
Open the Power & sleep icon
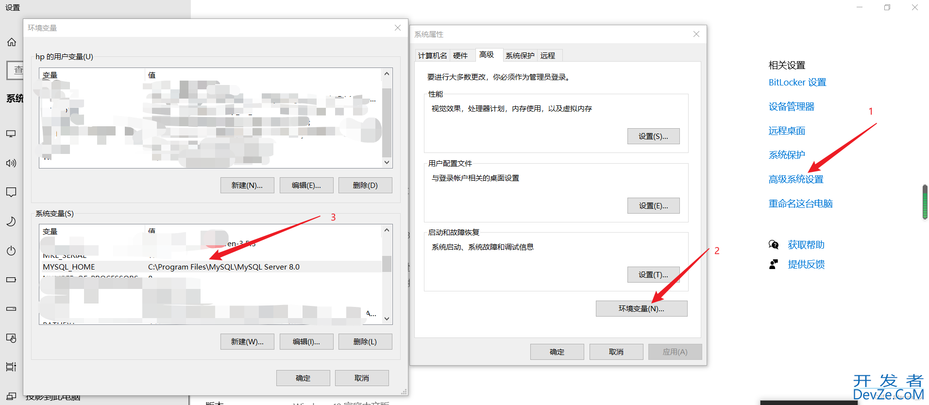point(11,251)
